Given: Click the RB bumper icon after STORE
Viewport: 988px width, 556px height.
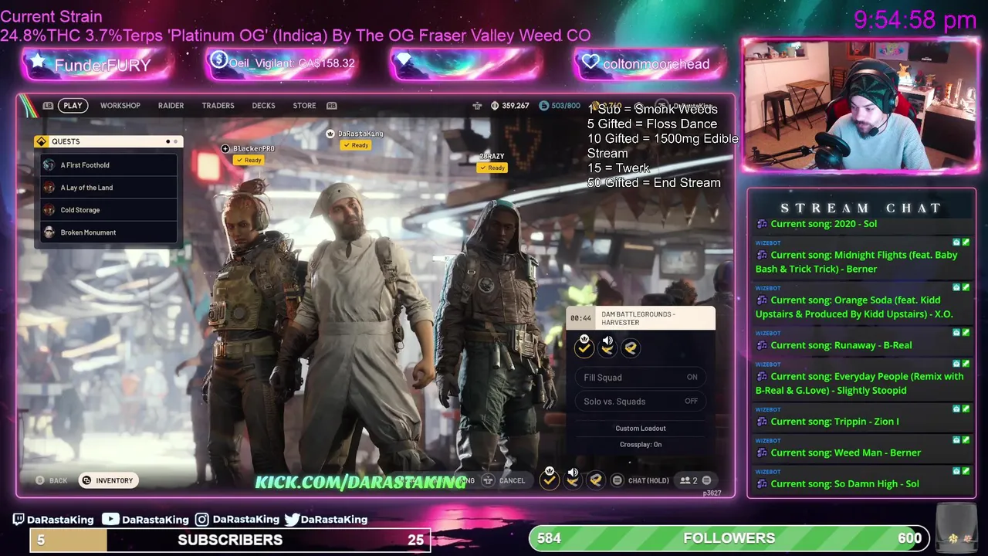Looking at the screenshot, I should point(332,106).
